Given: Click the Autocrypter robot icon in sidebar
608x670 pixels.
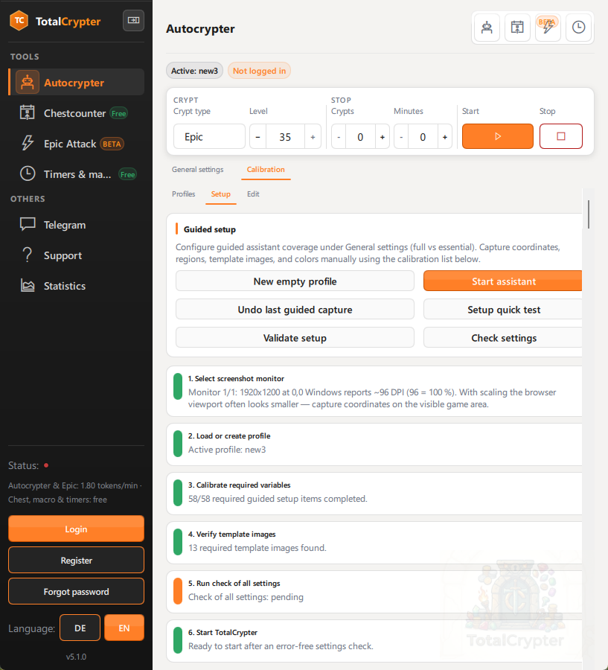Looking at the screenshot, I should 28,82.
